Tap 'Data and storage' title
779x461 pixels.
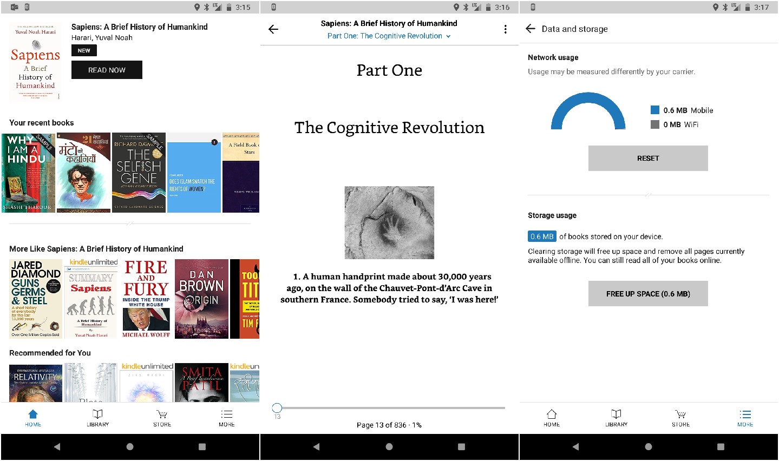tap(575, 29)
